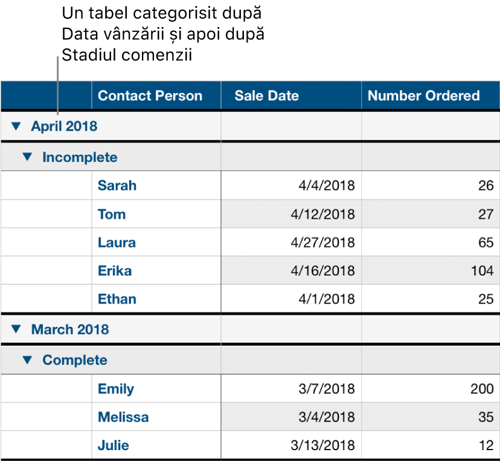Collapse the Incomplete group disclosure triangle

point(28,157)
